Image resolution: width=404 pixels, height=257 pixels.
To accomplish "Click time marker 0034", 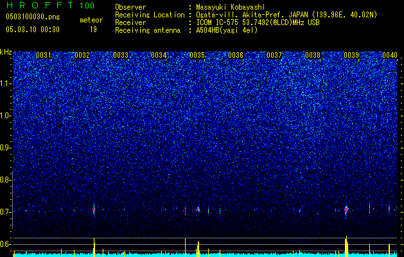I will point(159,55).
